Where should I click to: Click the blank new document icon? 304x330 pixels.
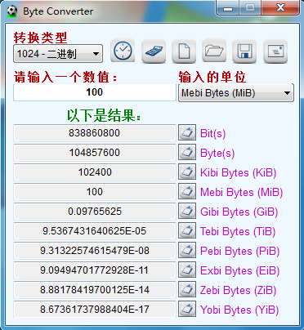click(184, 51)
